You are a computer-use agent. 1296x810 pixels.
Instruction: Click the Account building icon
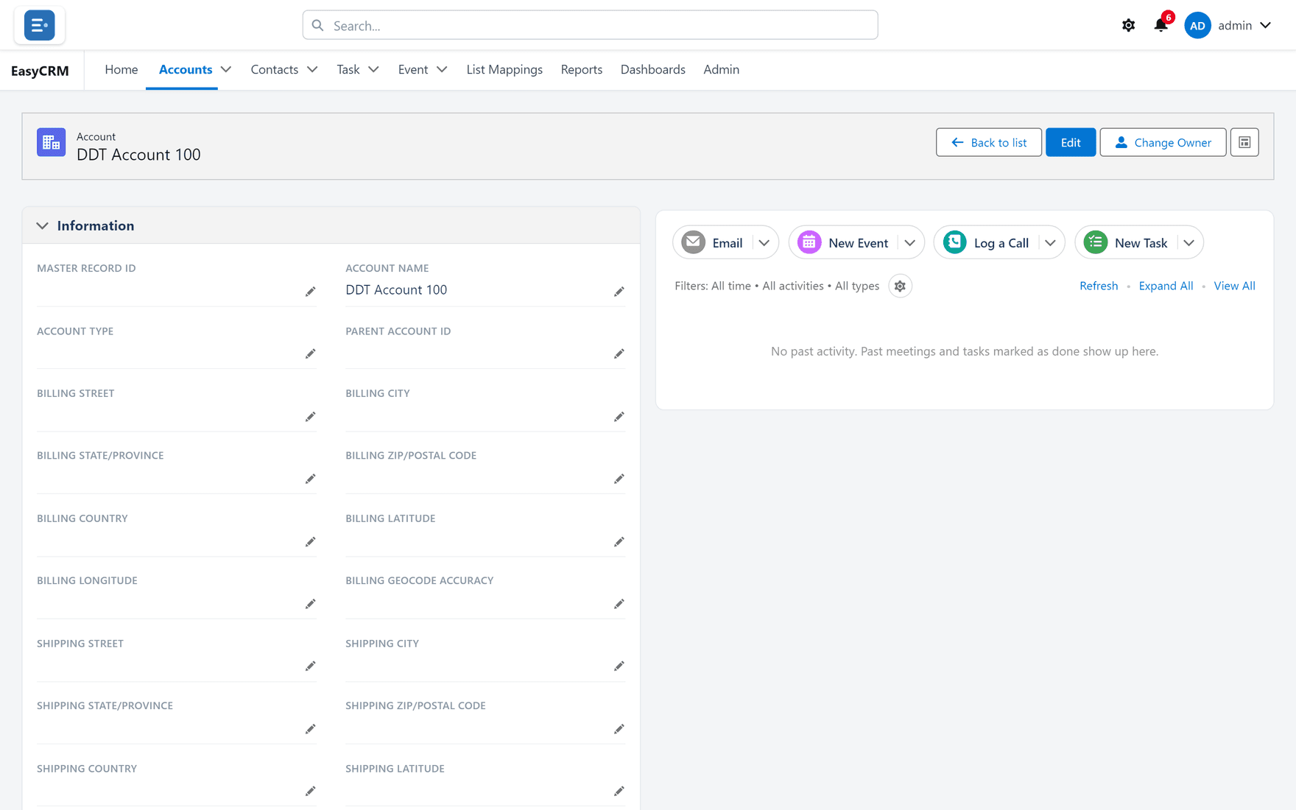point(52,142)
